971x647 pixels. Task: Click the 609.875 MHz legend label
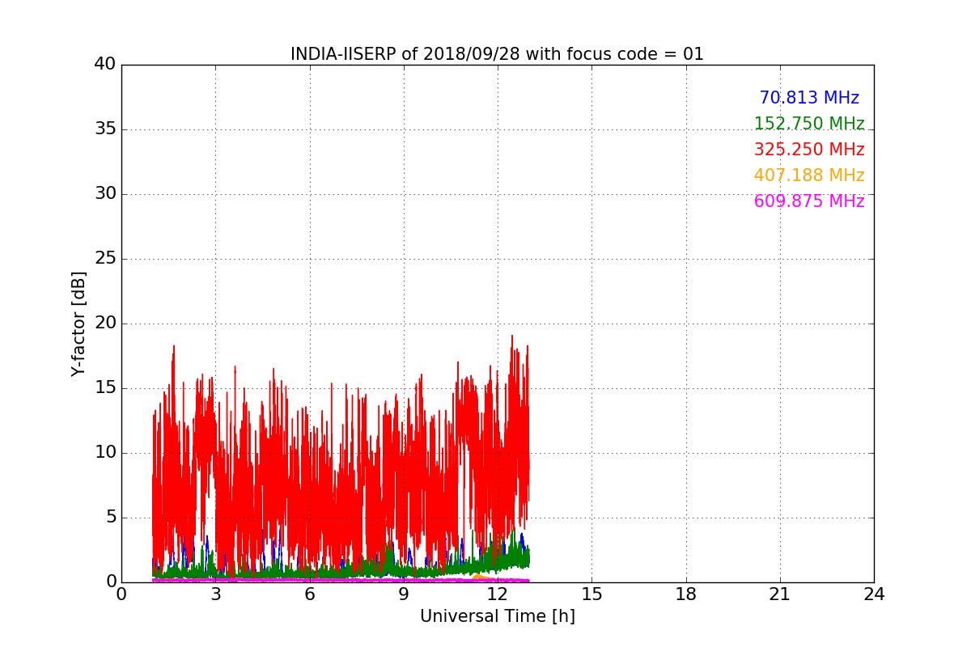809,201
